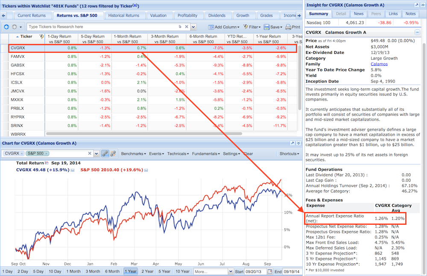This screenshot has height=276, width=427.
Task: Clear the ticker research search box
Action: point(187,27)
